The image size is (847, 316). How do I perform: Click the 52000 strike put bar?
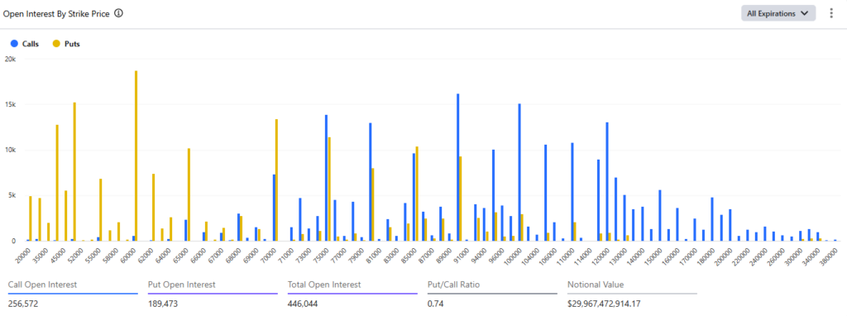74,172
